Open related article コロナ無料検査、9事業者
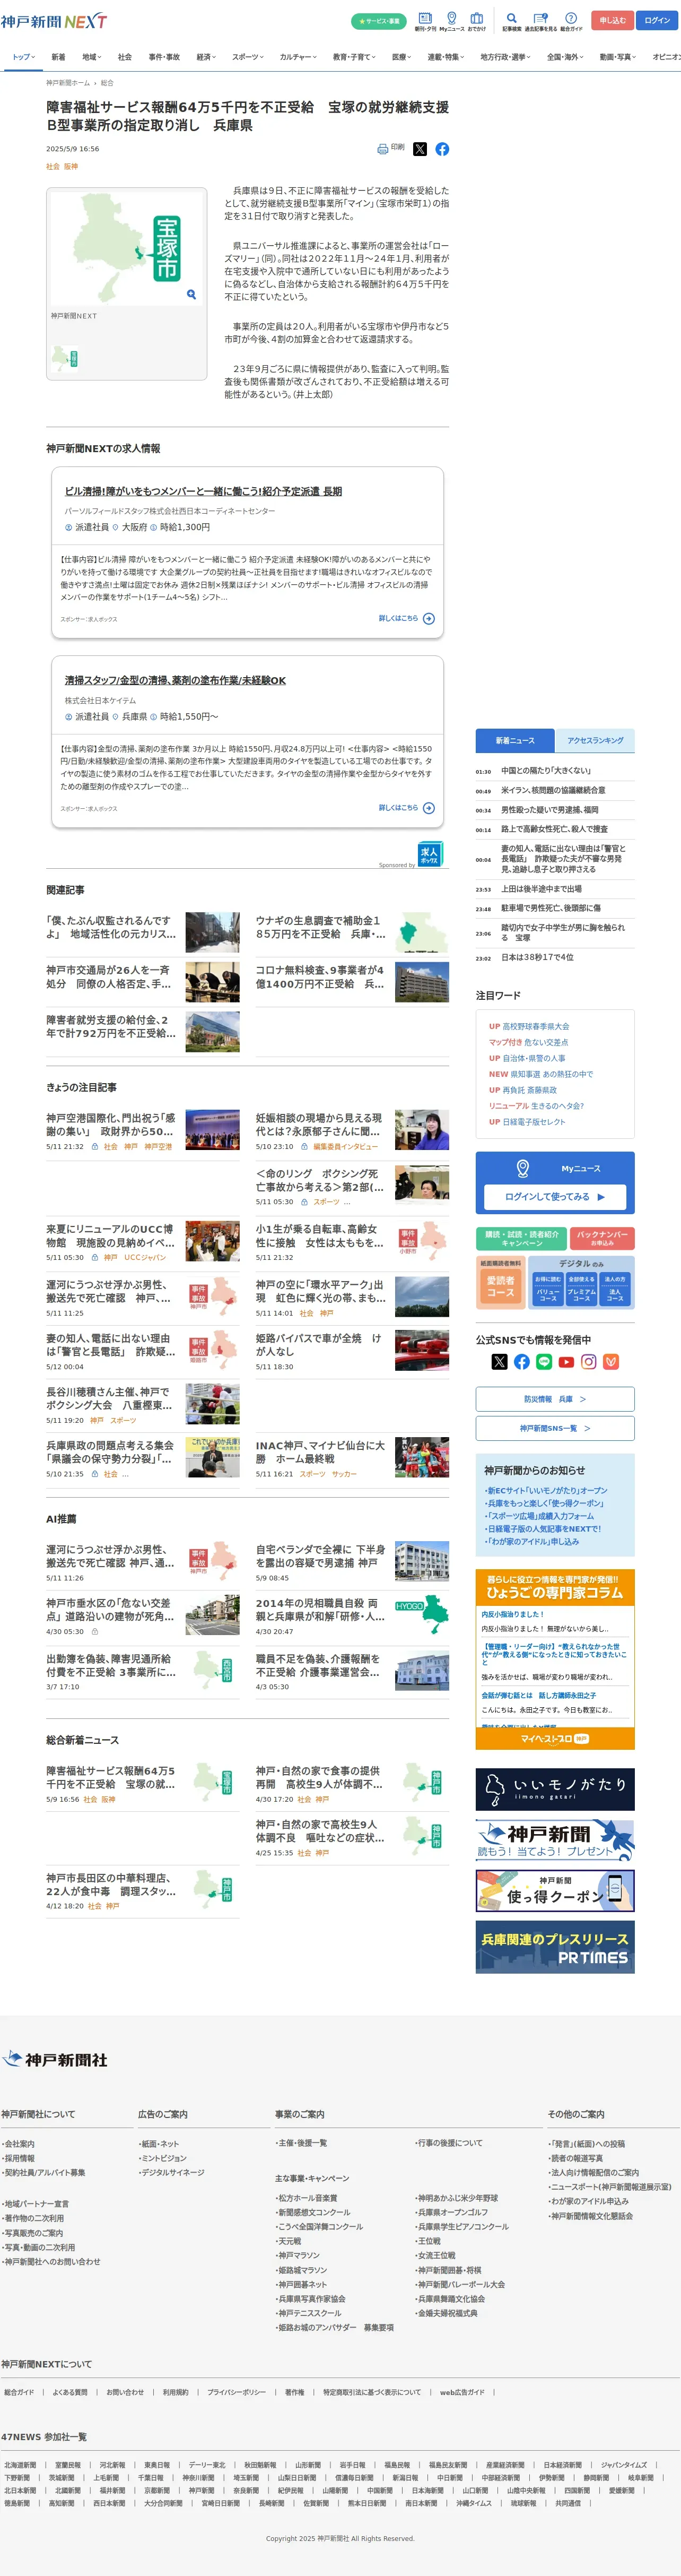This screenshot has height=2576, width=681. (320, 977)
